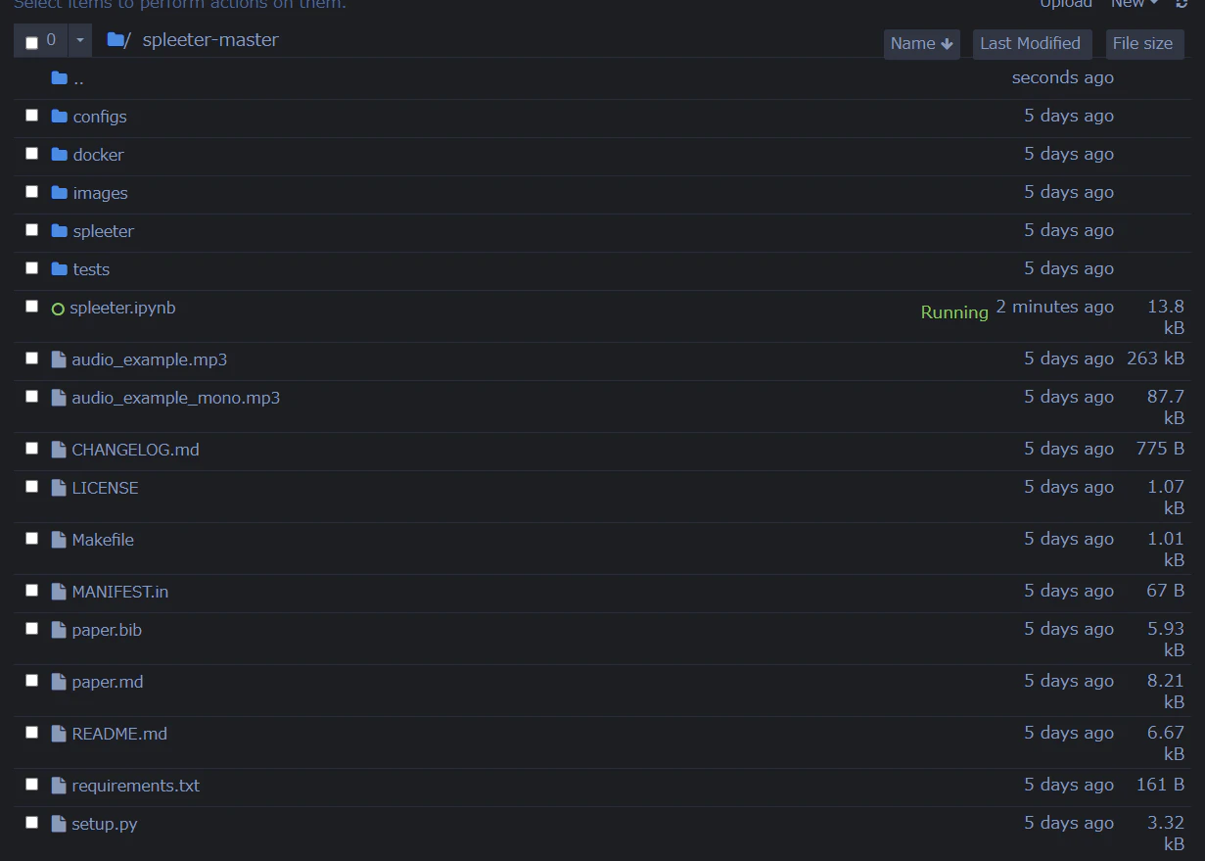Click the folder icon of the ".." parent row
This screenshot has width=1205, height=861.
click(59, 78)
